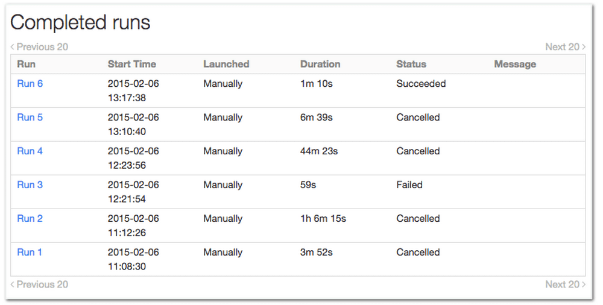Image resolution: width=603 pixels, height=305 pixels.
Task: Open the Run 6 link
Action: coord(30,84)
